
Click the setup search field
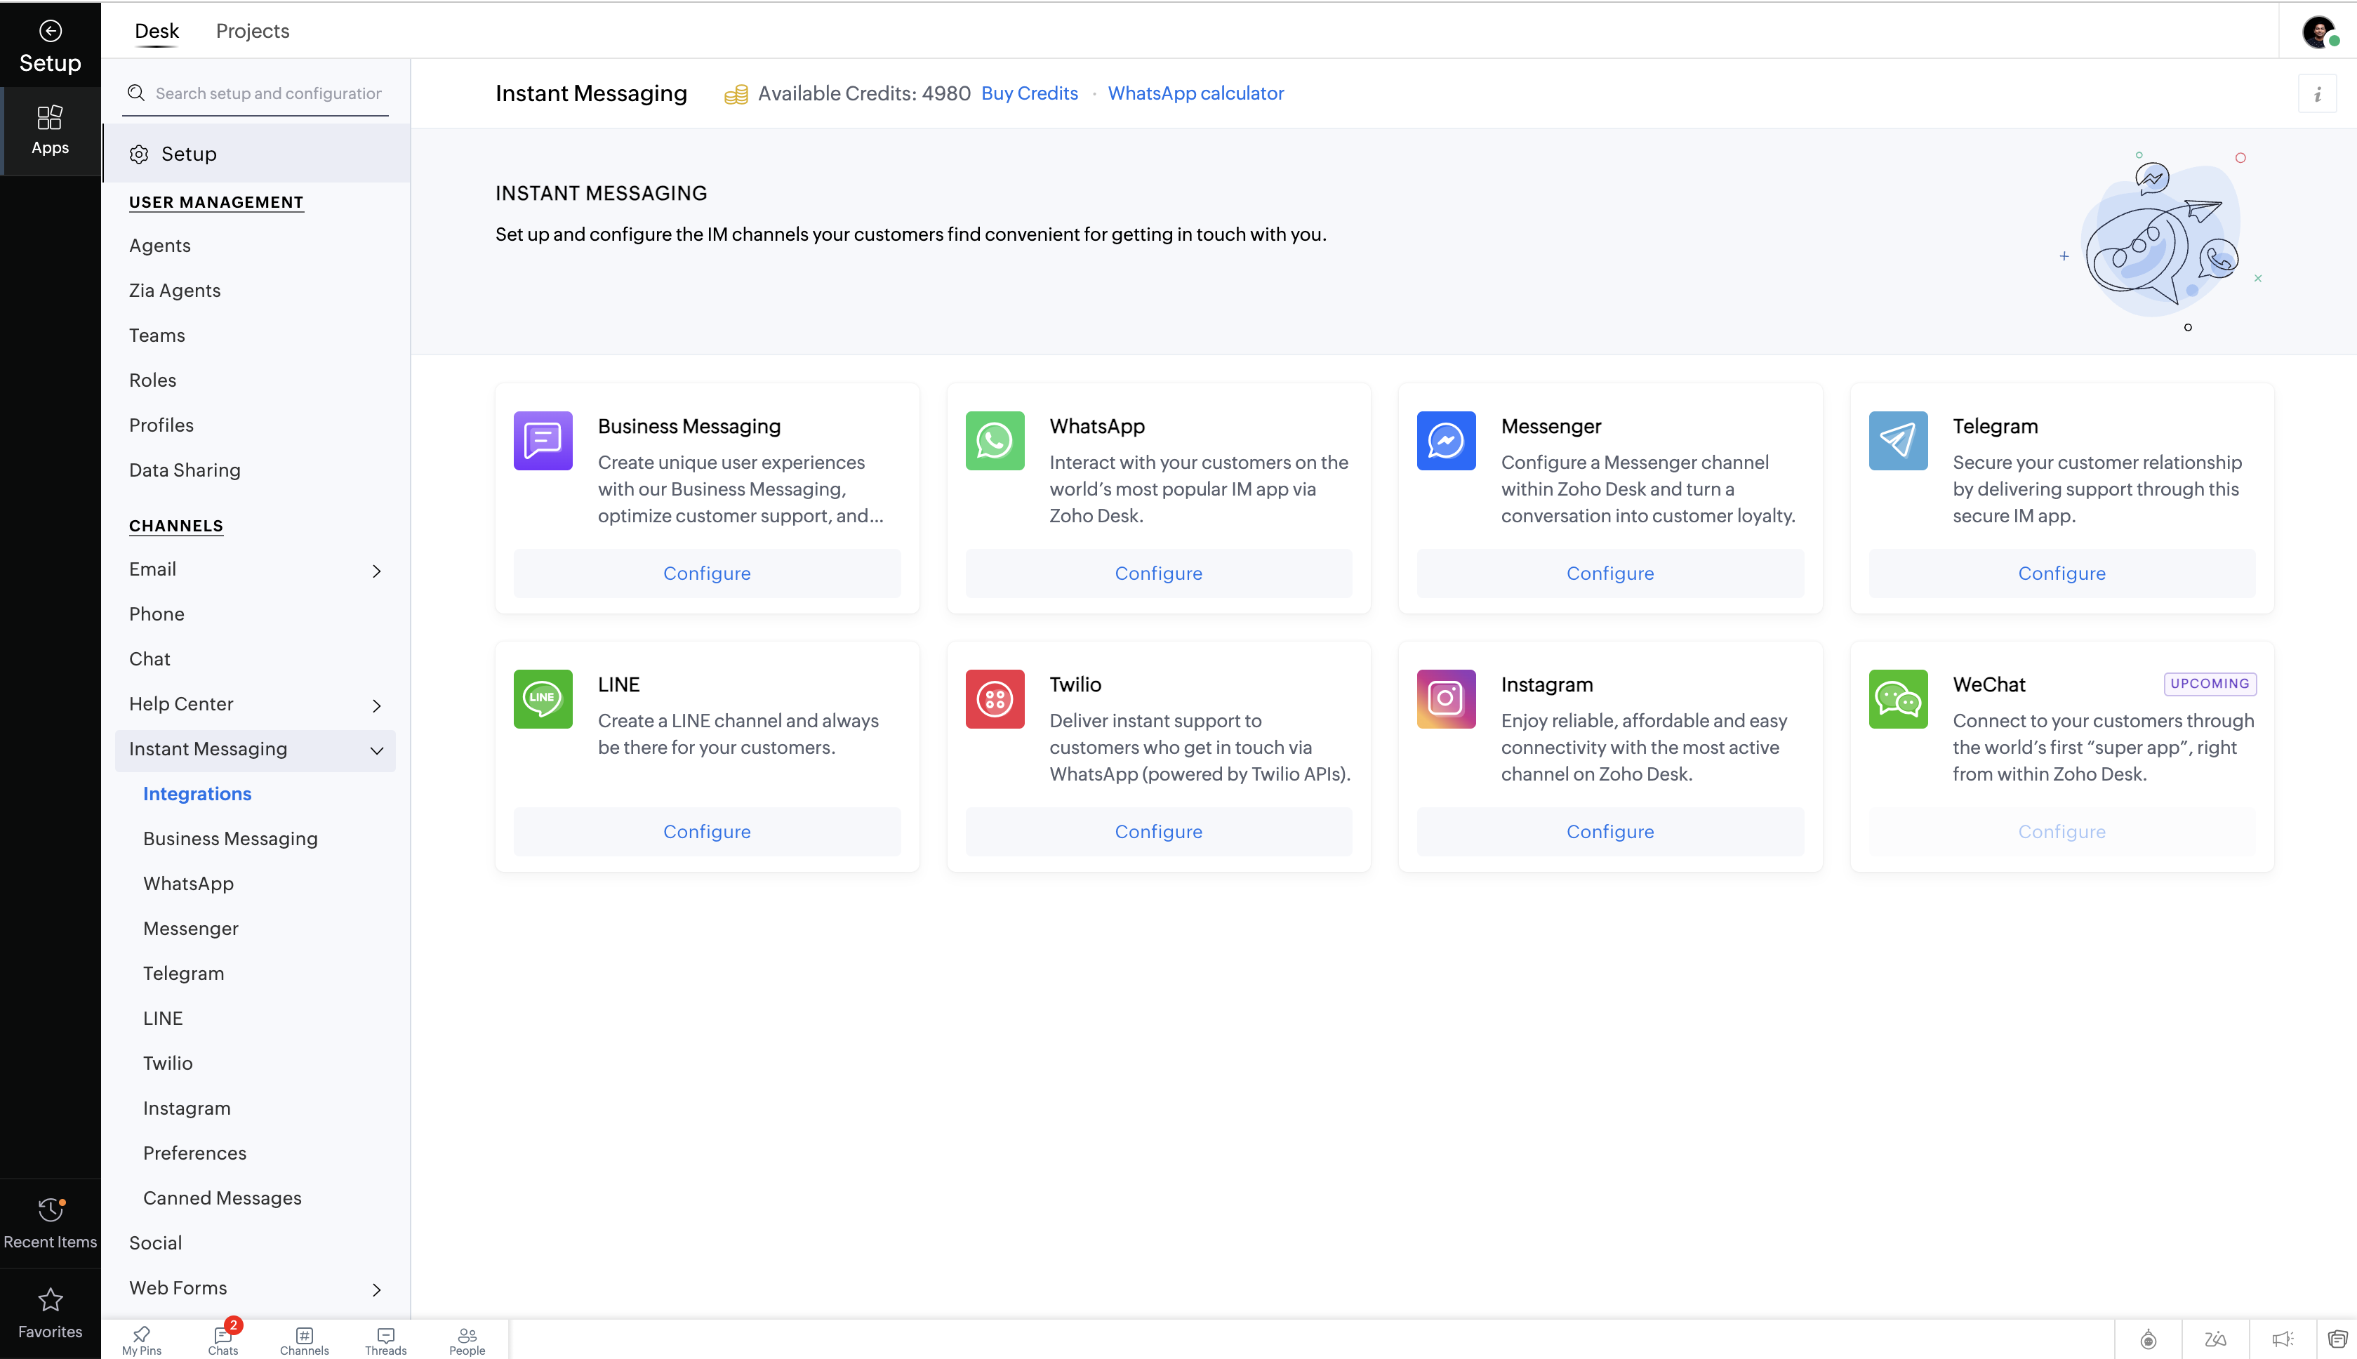coord(267,93)
